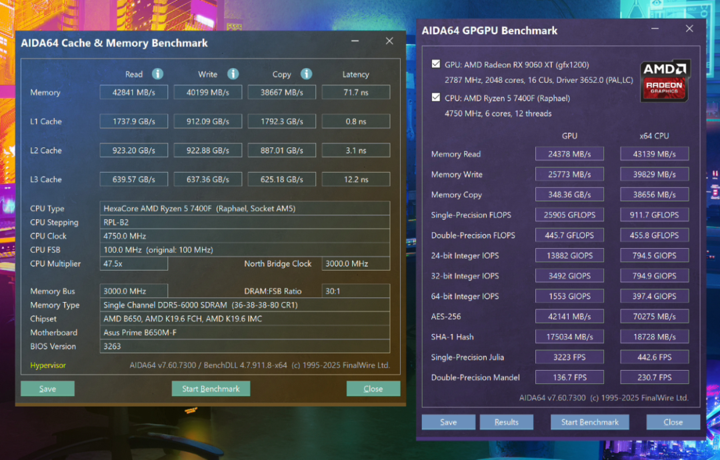This screenshot has width=720, height=460.
Task: Click L1 Cache Write value 912.09 GB/s
Action: click(x=207, y=121)
